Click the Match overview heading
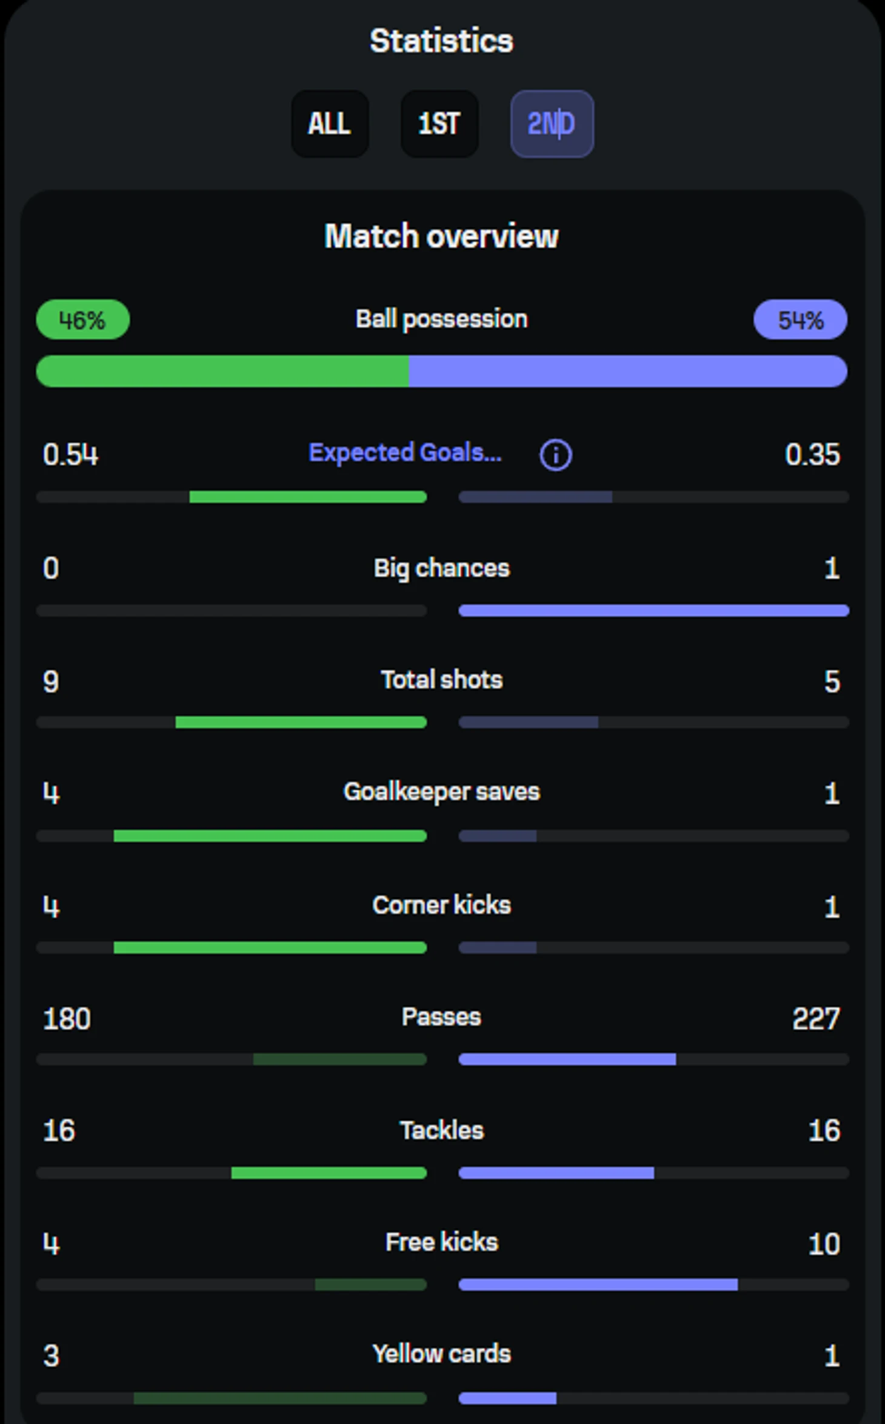The width and height of the screenshot is (885, 1424). click(441, 236)
